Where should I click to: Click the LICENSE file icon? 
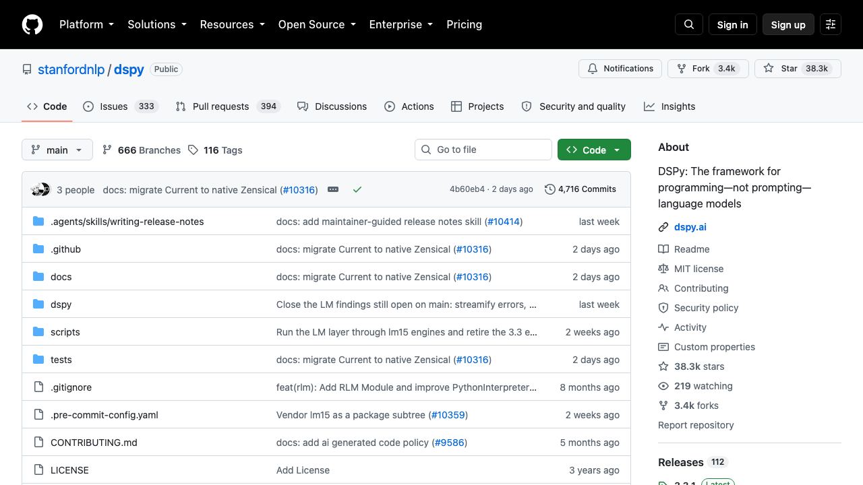pyautogui.click(x=38, y=470)
